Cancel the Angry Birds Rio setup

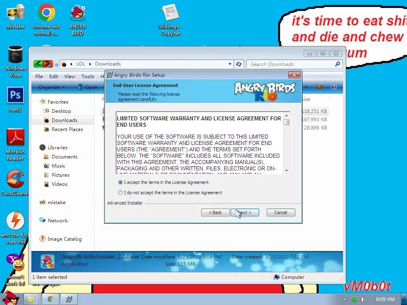point(281,212)
